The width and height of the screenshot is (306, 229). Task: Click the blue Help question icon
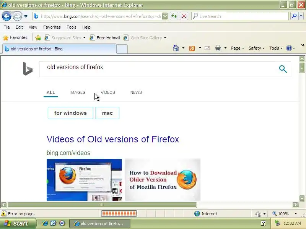[289, 48]
